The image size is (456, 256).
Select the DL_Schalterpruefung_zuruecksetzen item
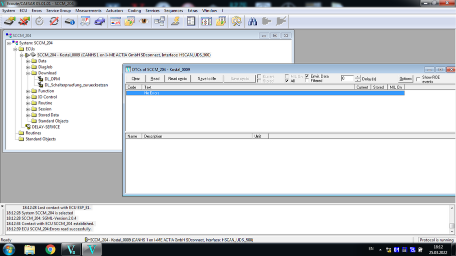coord(76,85)
